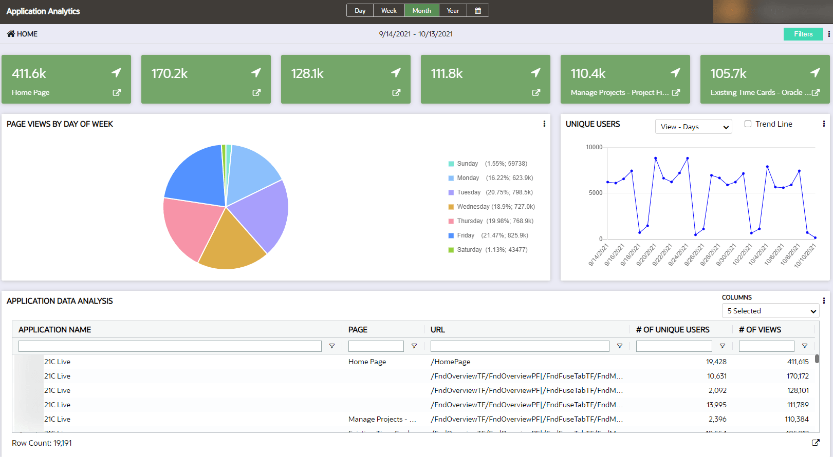The height and width of the screenshot is (457, 833).
Task: Click filter icon for Application Name column
Action: 332,346
